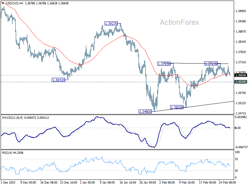Click the 16 Jan 16:00 date label
Screen dimensions: 248x186
[x=128, y=183]
